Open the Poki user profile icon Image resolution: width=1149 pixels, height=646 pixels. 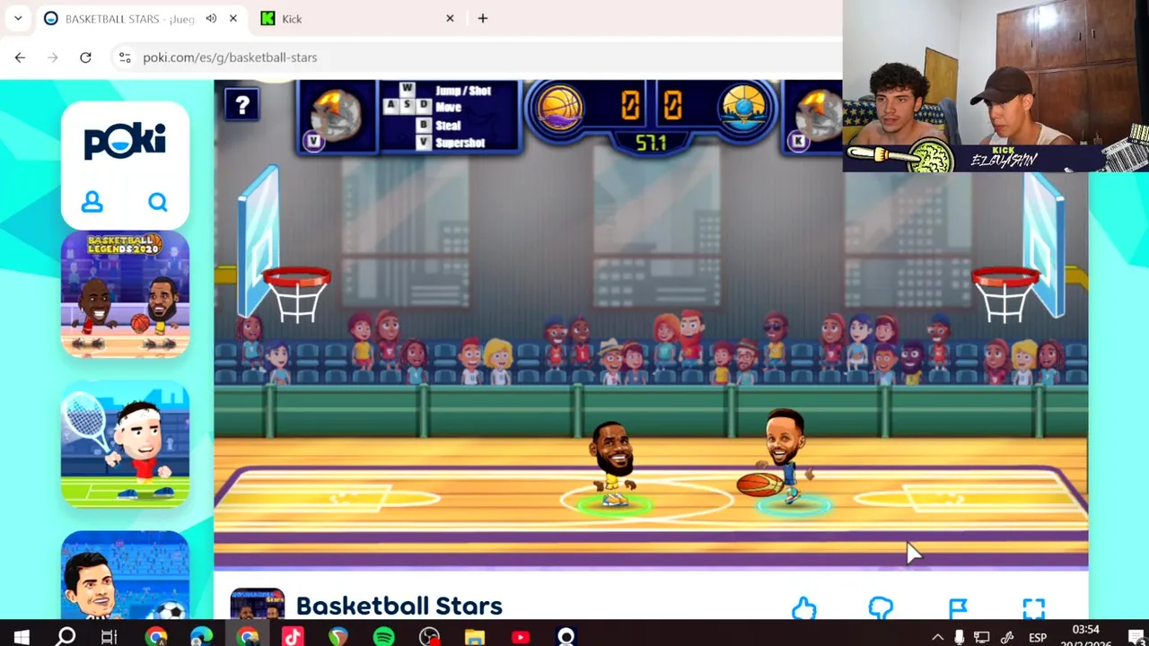coord(92,203)
